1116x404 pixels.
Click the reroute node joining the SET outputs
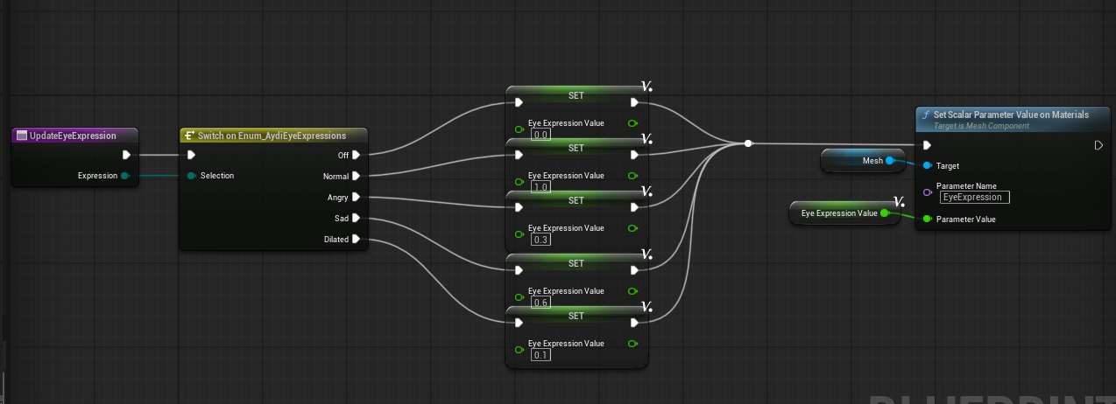(x=747, y=143)
